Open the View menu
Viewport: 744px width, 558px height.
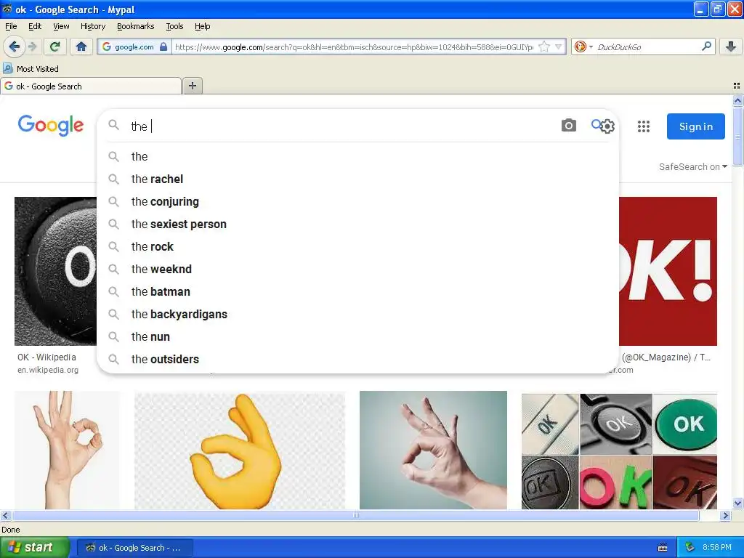61,26
